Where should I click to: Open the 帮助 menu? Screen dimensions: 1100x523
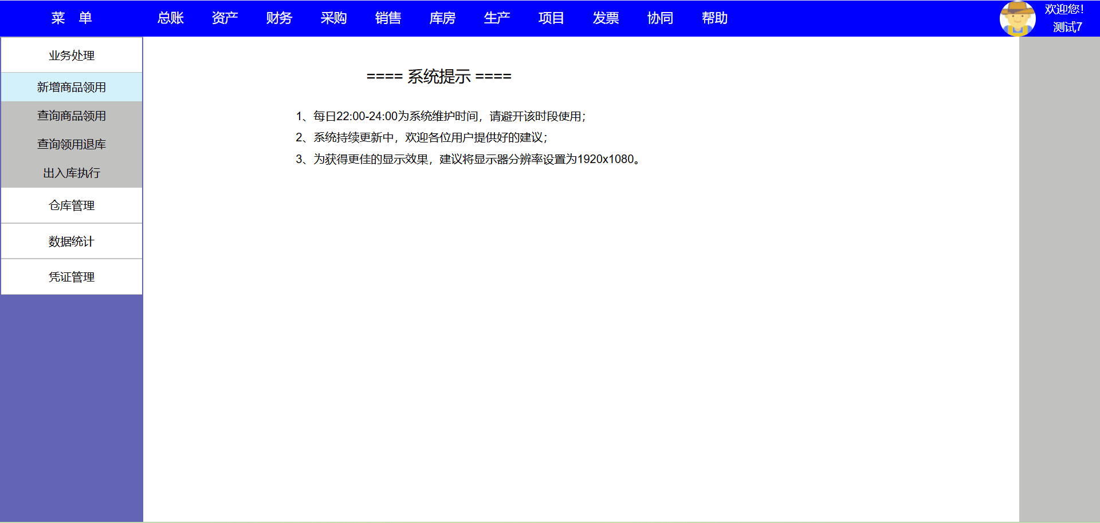pyautogui.click(x=714, y=18)
